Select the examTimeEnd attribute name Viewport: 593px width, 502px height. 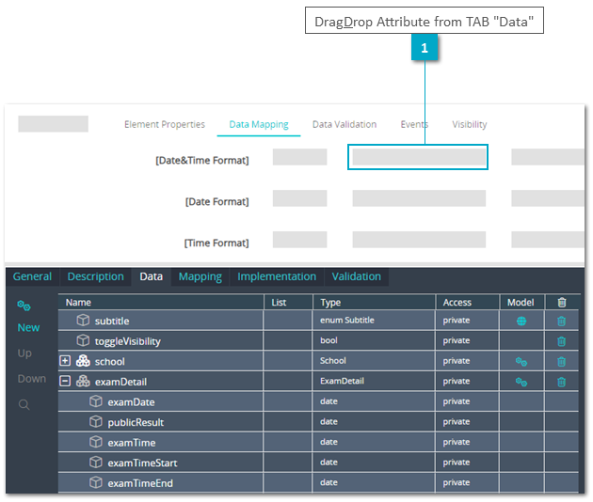tap(140, 483)
